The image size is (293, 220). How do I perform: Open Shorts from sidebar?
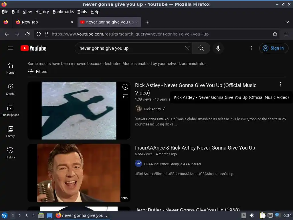point(10,89)
